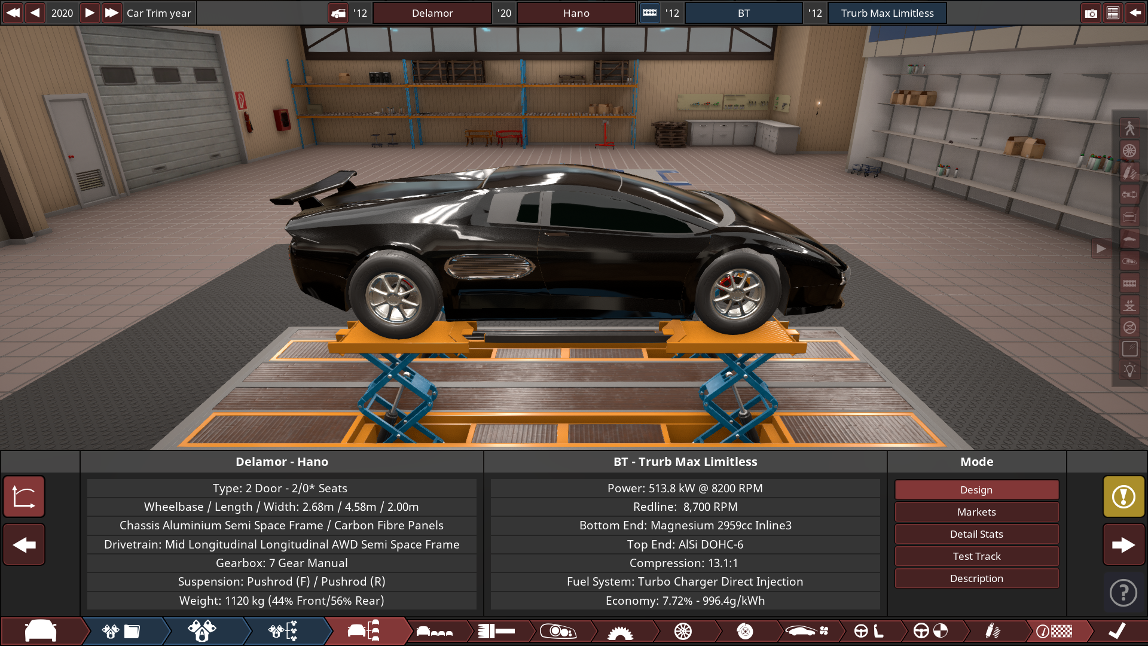Click the Suspension: Pushrod row
Screen dimensions: 1148x646
click(282, 581)
